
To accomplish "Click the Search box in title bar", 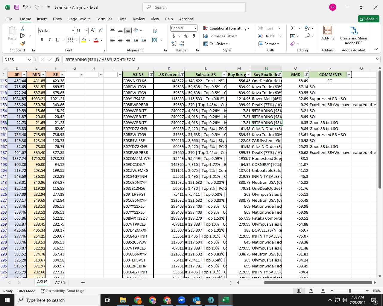I will (x=194, y=7).
